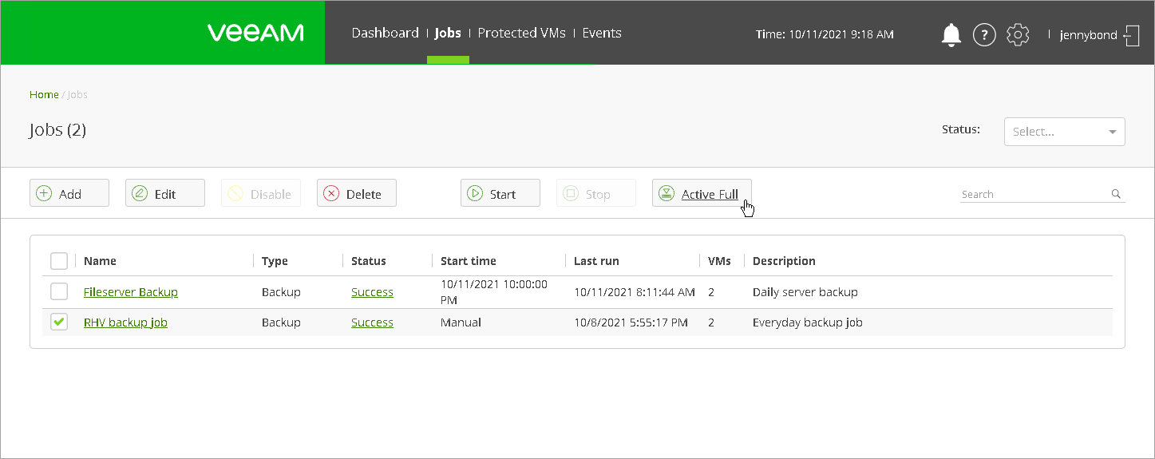Image resolution: width=1155 pixels, height=459 pixels.
Task: Sort by the Status column header
Action: pos(369,261)
